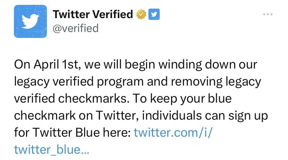The image size is (288, 160).
Task: Click the truncated twitter_blue… link text
Action: pyautogui.click(x=51, y=149)
